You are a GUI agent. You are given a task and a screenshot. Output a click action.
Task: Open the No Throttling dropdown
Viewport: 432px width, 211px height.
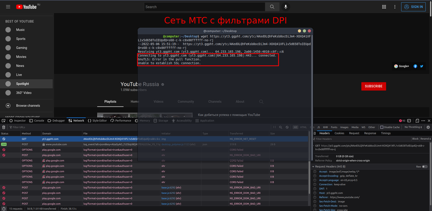413,127
